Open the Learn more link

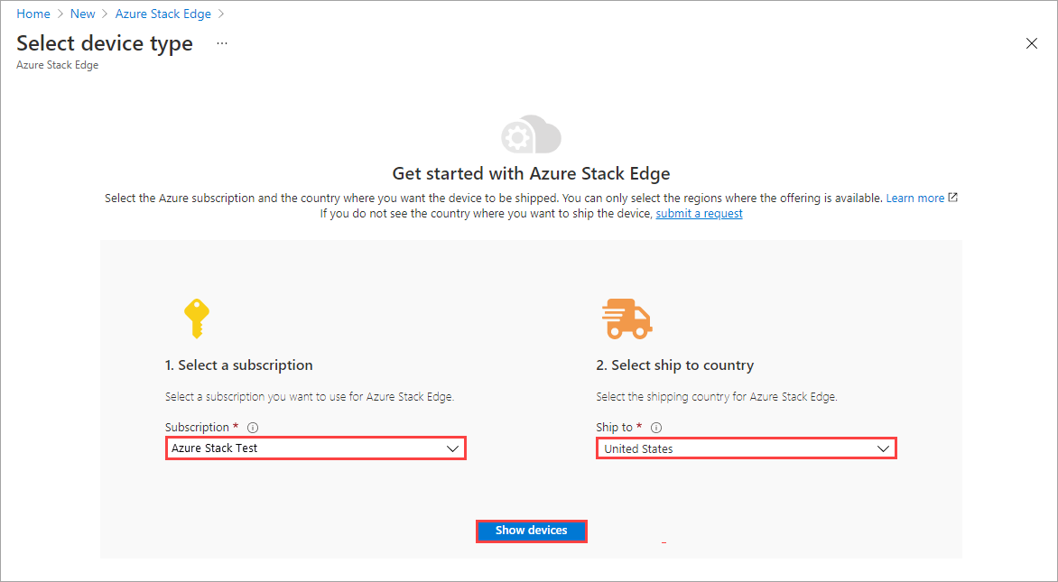pyautogui.click(x=915, y=197)
